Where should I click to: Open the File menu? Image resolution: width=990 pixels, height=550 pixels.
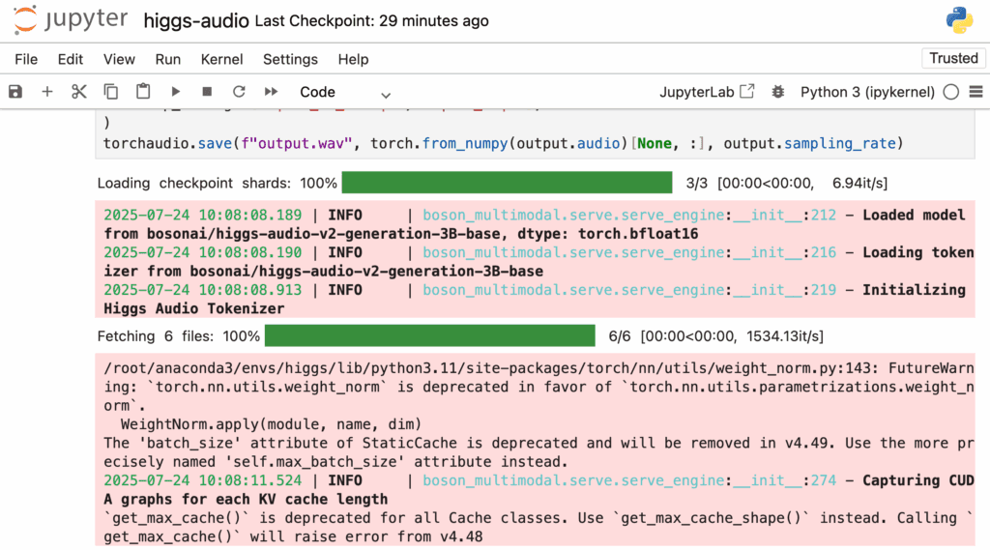[26, 59]
